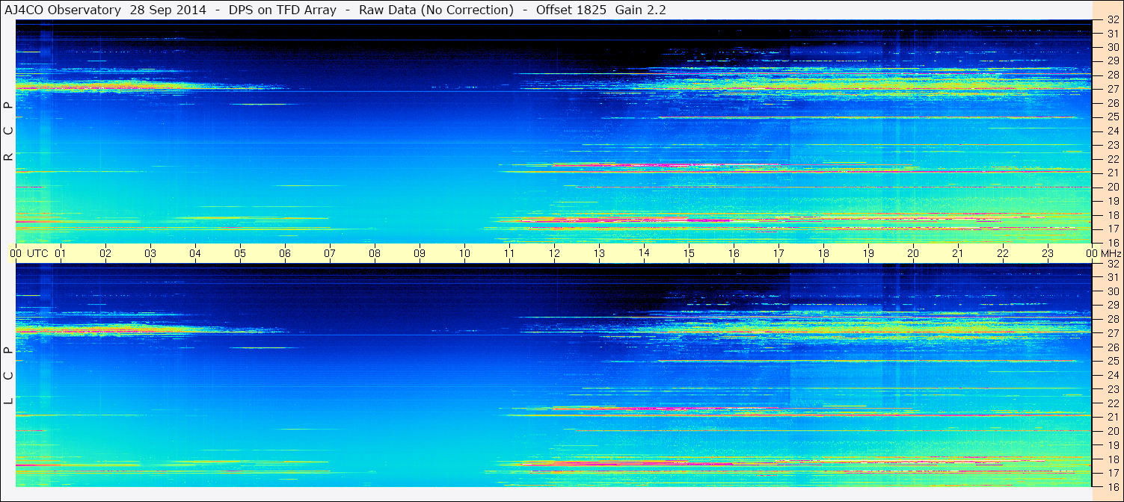Click the 02 hour label on the UTC axis
This screenshot has height=502, width=1124.
[105, 253]
